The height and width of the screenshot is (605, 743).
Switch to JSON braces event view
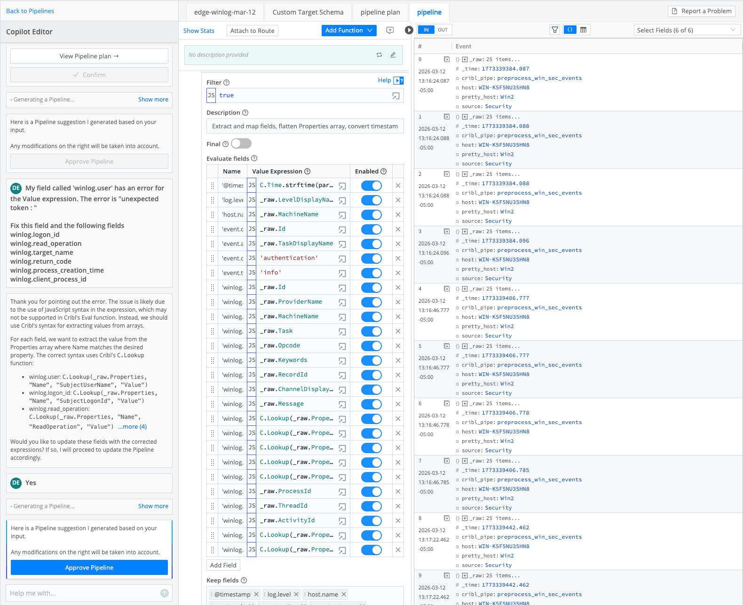point(570,30)
